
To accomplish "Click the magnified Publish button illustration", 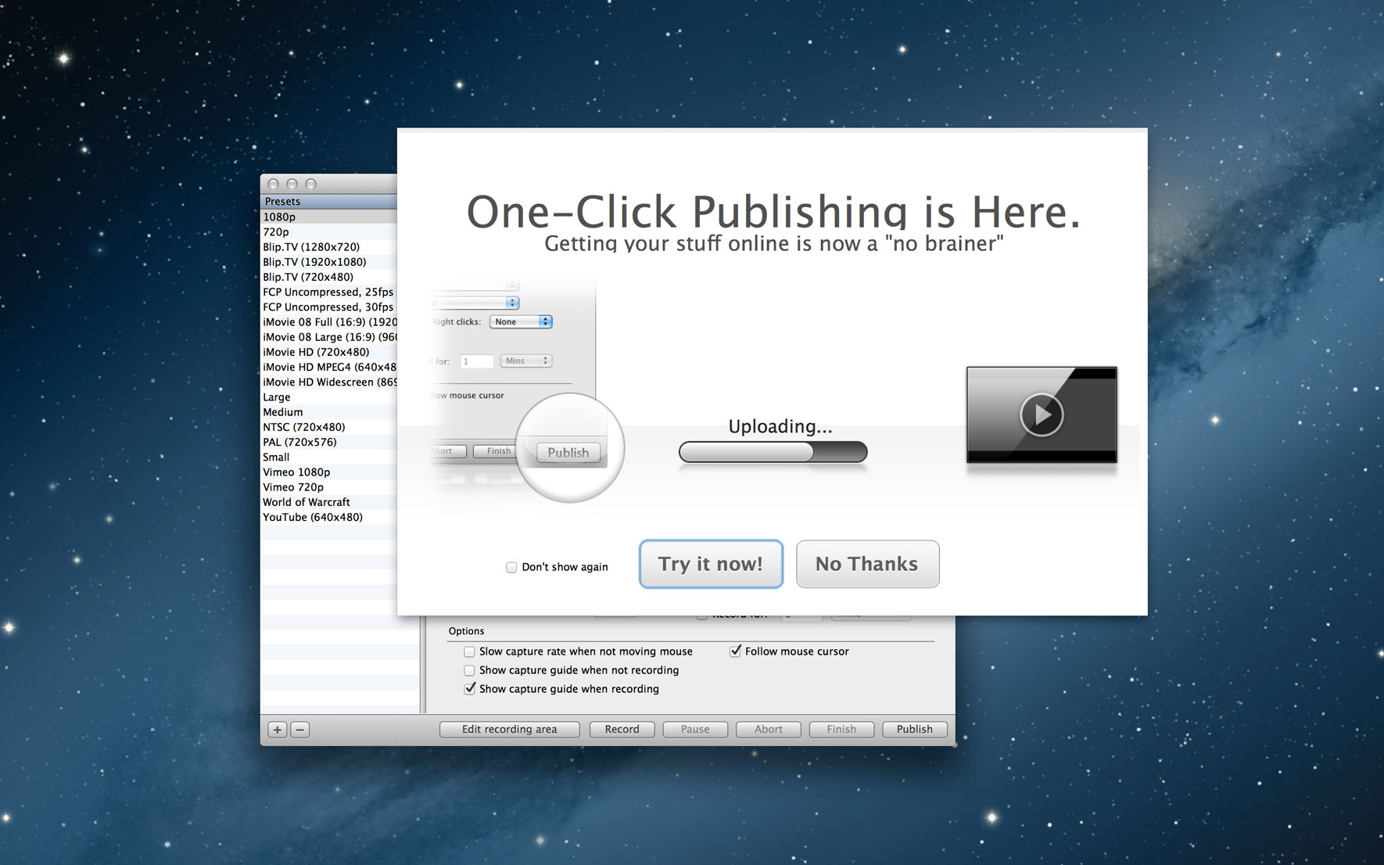I will point(568,453).
